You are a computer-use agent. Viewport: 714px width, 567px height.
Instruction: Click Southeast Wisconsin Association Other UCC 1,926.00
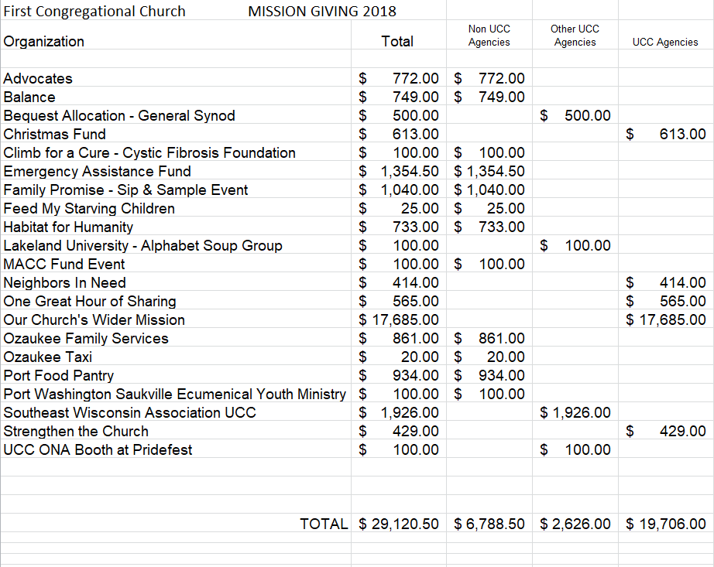(575, 412)
